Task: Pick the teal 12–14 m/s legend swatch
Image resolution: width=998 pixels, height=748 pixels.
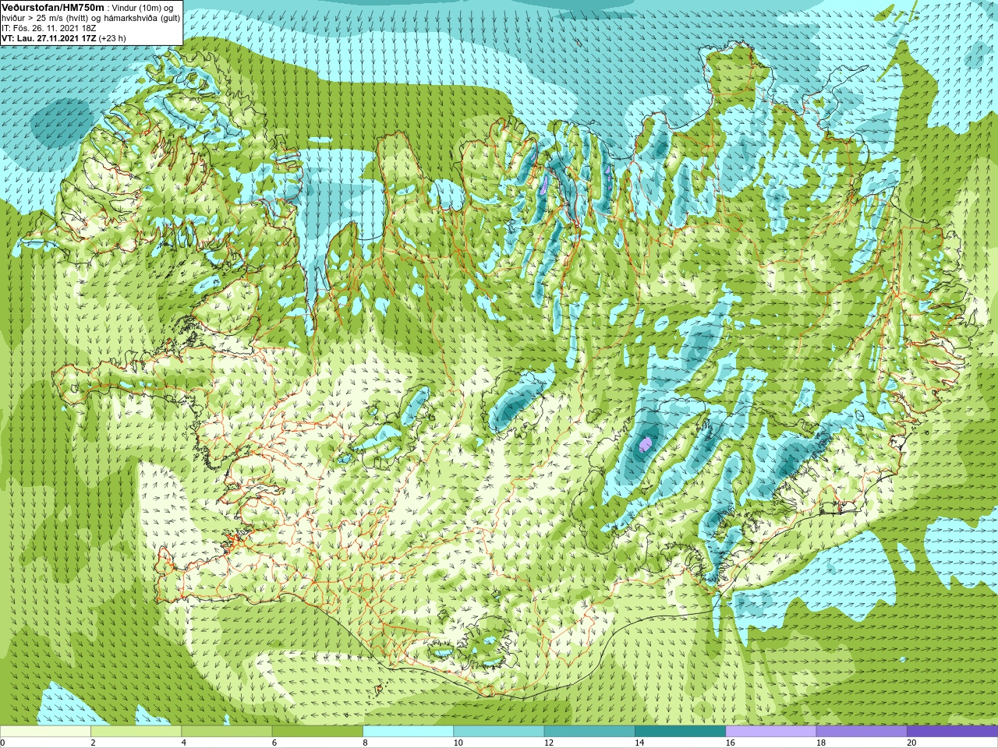Action: point(589,732)
